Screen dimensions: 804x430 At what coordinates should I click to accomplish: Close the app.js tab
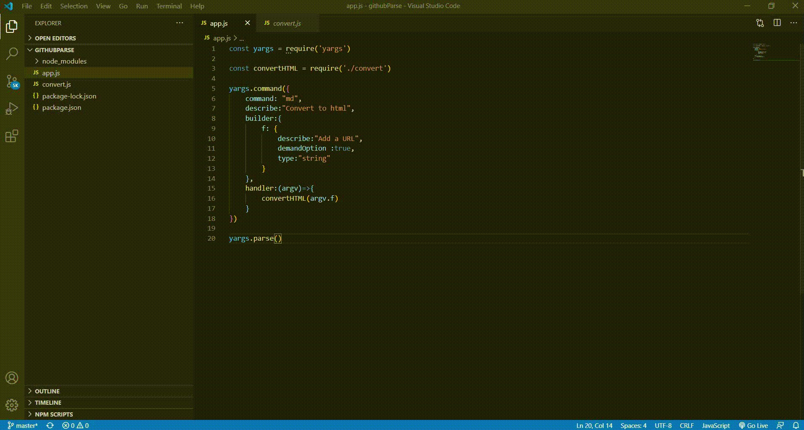248,23
